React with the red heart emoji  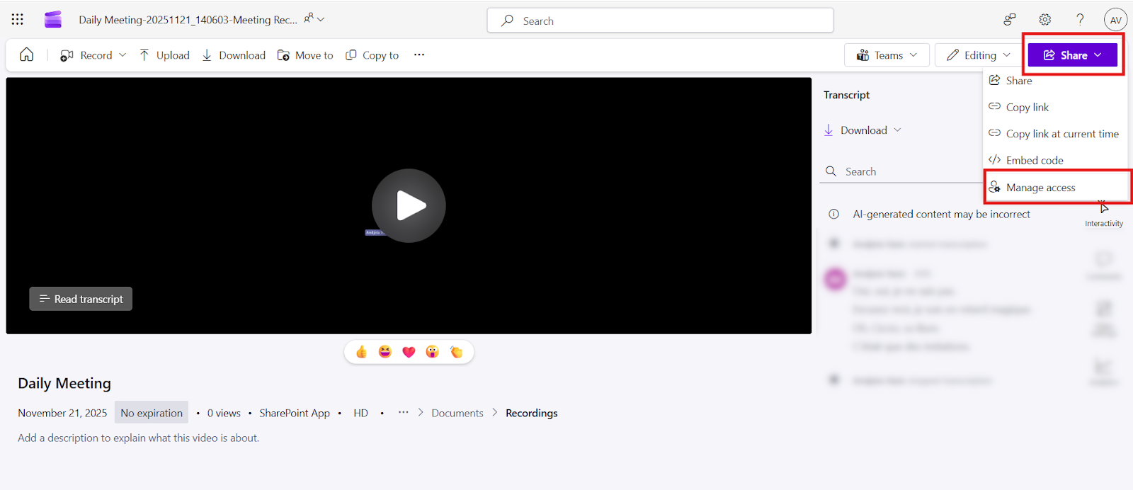click(x=409, y=352)
